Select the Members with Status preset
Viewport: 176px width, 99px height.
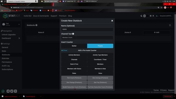tap(74, 69)
